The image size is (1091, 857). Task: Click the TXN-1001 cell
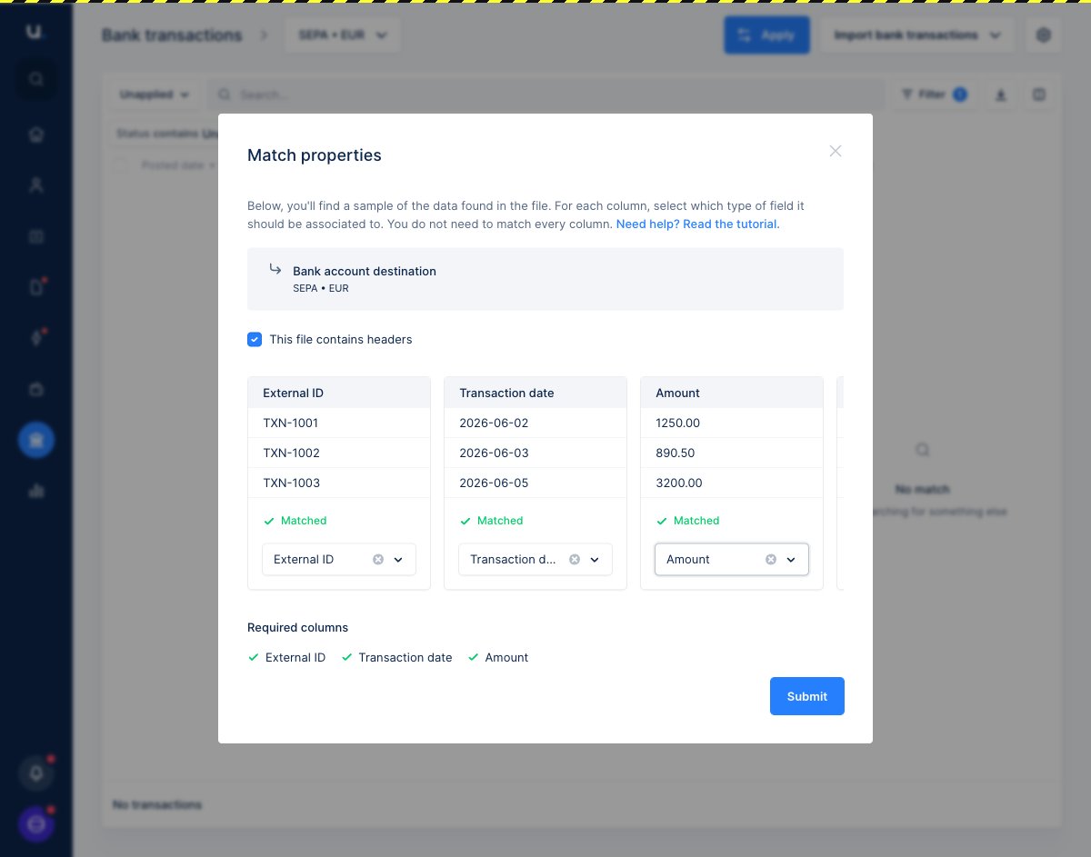339,423
